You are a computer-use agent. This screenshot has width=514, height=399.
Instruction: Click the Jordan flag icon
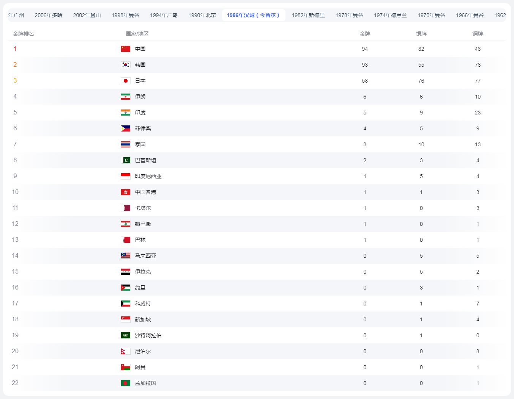point(126,288)
